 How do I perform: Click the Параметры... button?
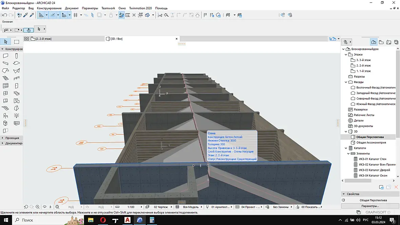tap(370, 206)
